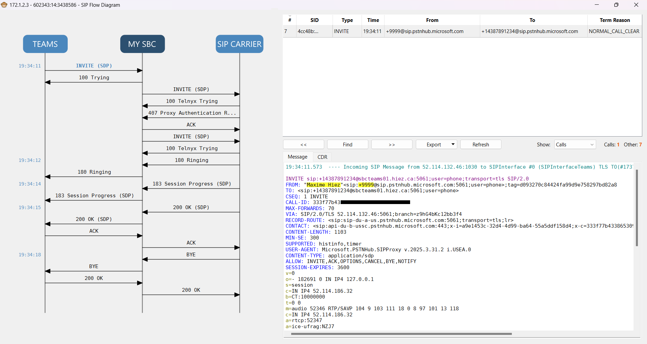Click the SIP CARRIER node box
The height and width of the screenshot is (344, 647).
click(239, 44)
